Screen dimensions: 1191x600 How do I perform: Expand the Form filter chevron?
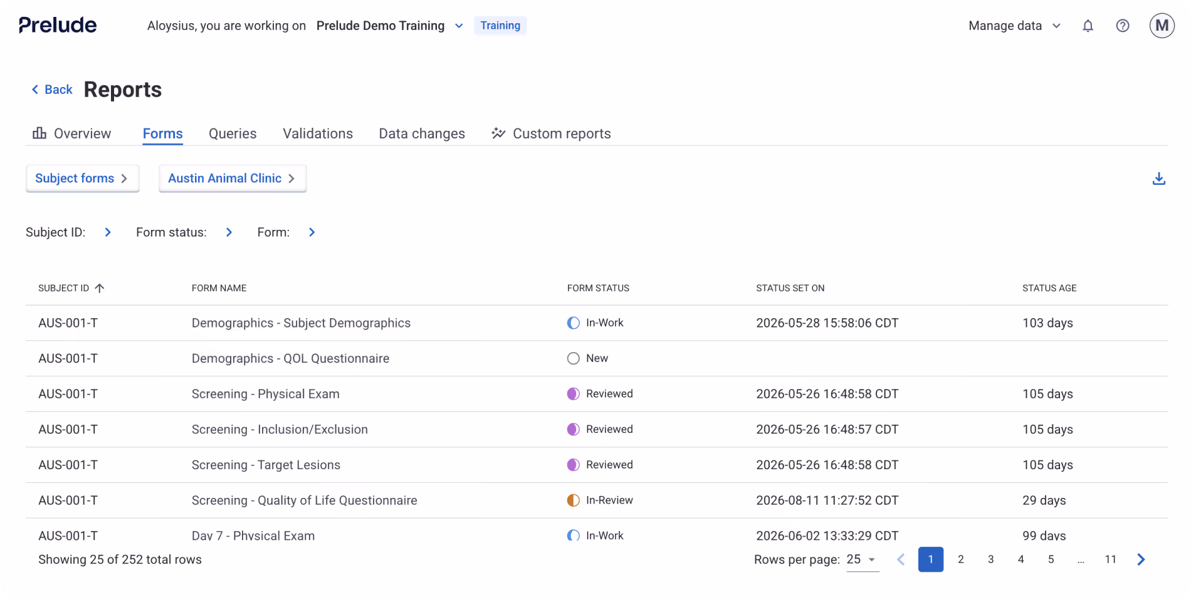312,232
